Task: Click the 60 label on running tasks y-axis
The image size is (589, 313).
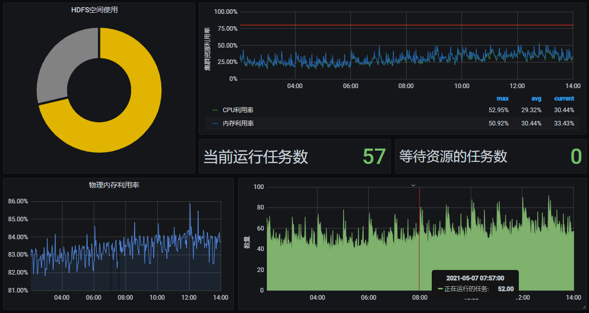Action: pos(260,228)
